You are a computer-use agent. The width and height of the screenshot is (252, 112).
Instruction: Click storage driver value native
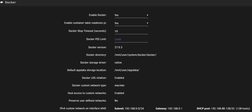pyautogui.click(x=118, y=63)
